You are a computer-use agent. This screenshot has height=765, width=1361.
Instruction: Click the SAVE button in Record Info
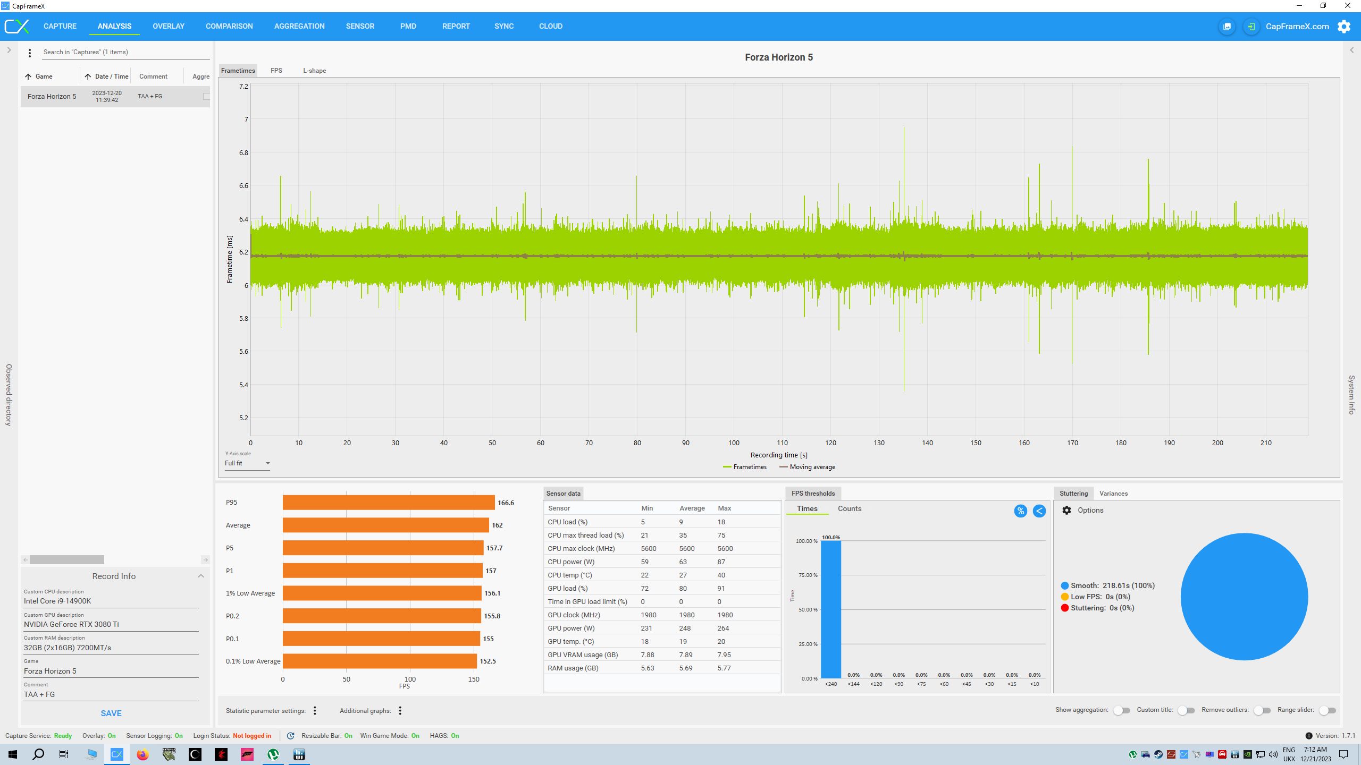click(x=111, y=713)
